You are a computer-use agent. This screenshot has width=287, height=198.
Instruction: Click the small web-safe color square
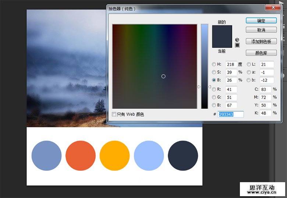pos(237,45)
